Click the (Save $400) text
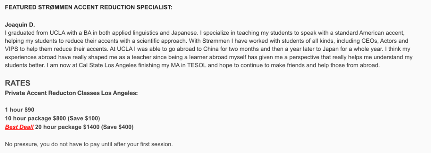 (117, 127)
